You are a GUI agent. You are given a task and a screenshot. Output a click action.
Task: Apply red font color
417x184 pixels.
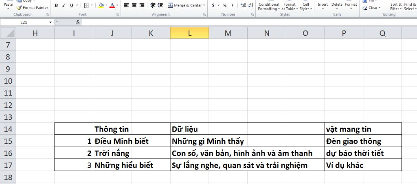click(x=112, y=5)
